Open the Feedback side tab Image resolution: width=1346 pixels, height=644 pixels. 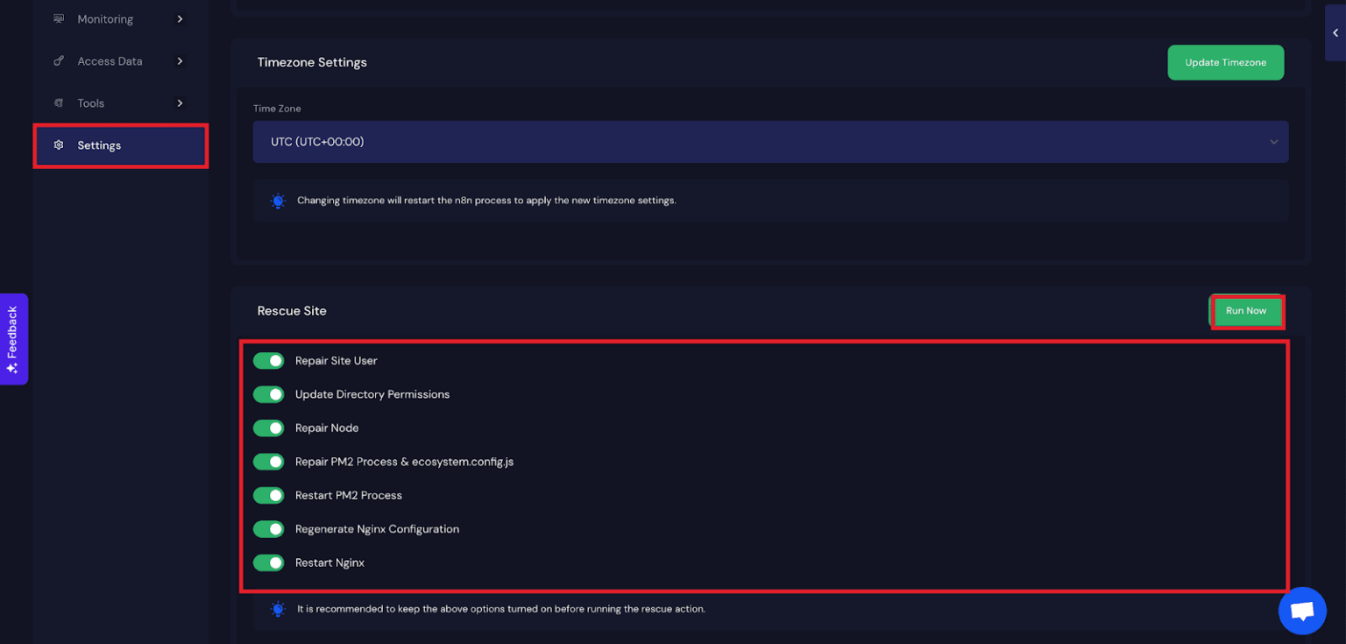point(13,339)
